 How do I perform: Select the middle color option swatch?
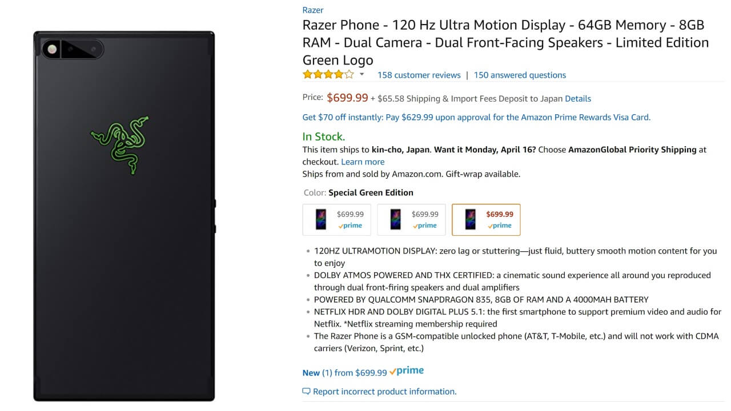coord(411,220)
